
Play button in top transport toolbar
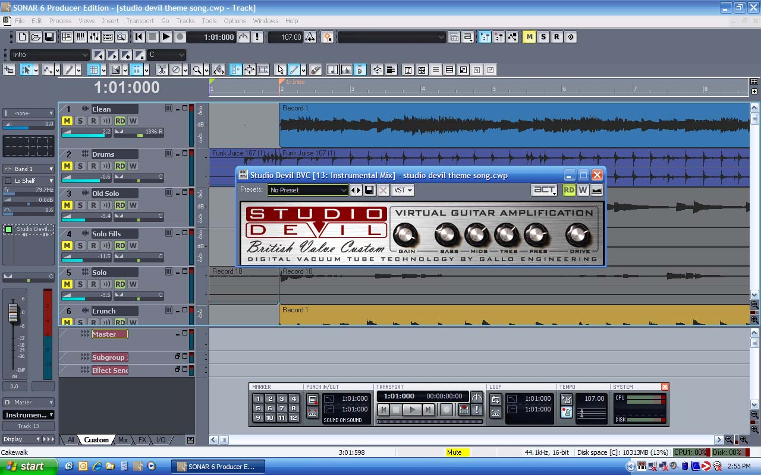point(166,37)
